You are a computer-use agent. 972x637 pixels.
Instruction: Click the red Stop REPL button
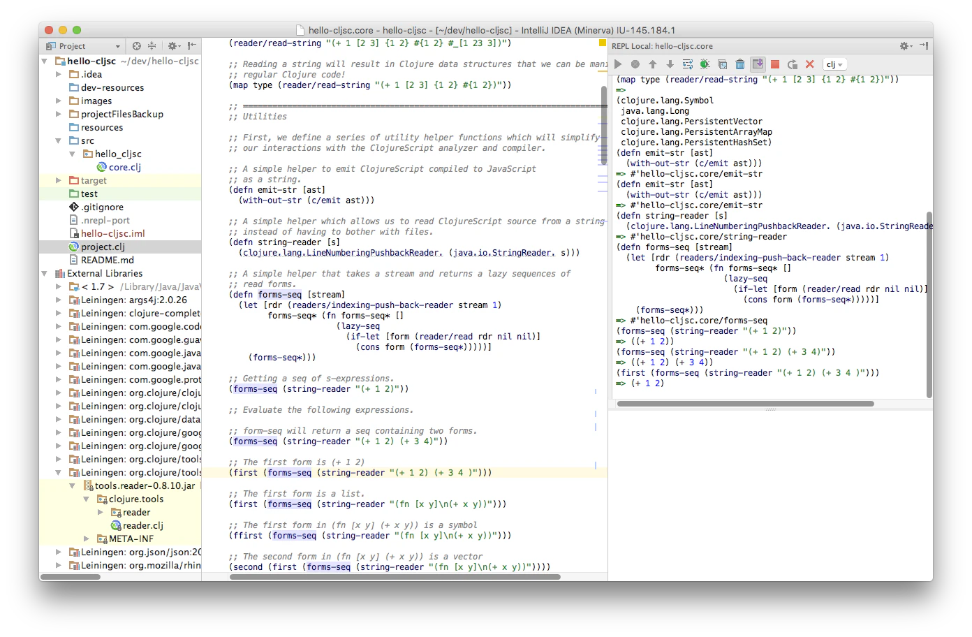tap(775, 64)
